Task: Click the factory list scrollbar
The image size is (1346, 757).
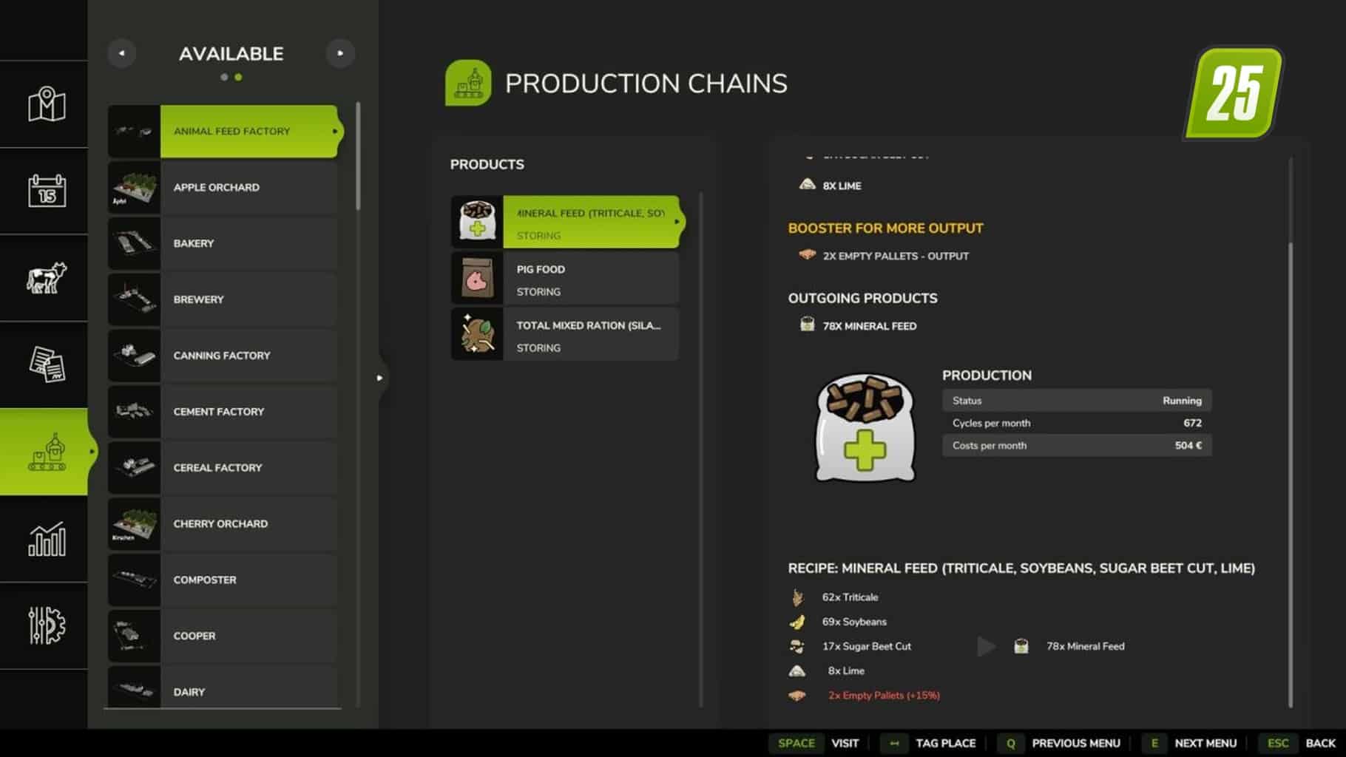Action: (x=358, y=156)
